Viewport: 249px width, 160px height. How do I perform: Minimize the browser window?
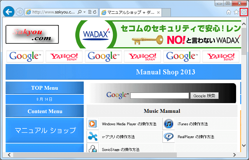[x=219, y=3]
